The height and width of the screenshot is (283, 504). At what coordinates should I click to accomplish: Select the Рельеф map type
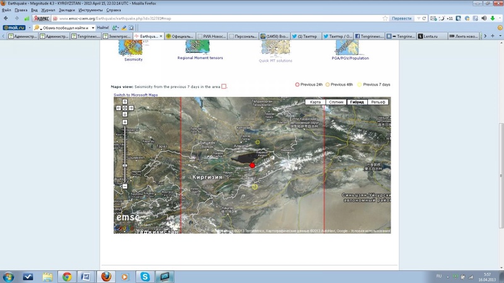tap(377, 102)
